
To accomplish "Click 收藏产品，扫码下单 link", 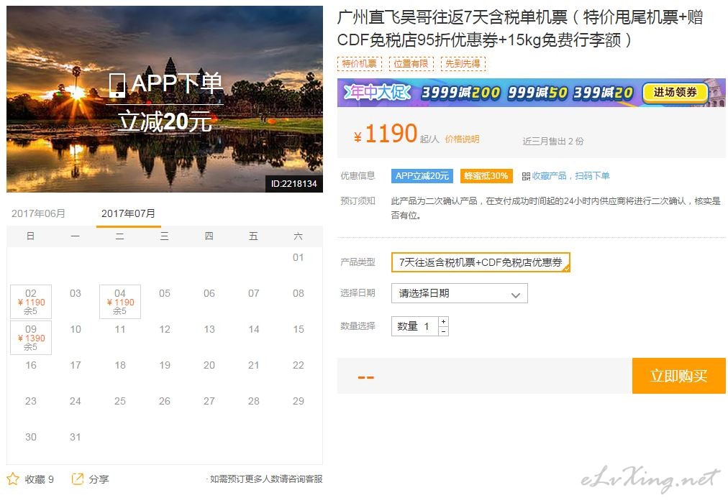I will pos(570,176).
